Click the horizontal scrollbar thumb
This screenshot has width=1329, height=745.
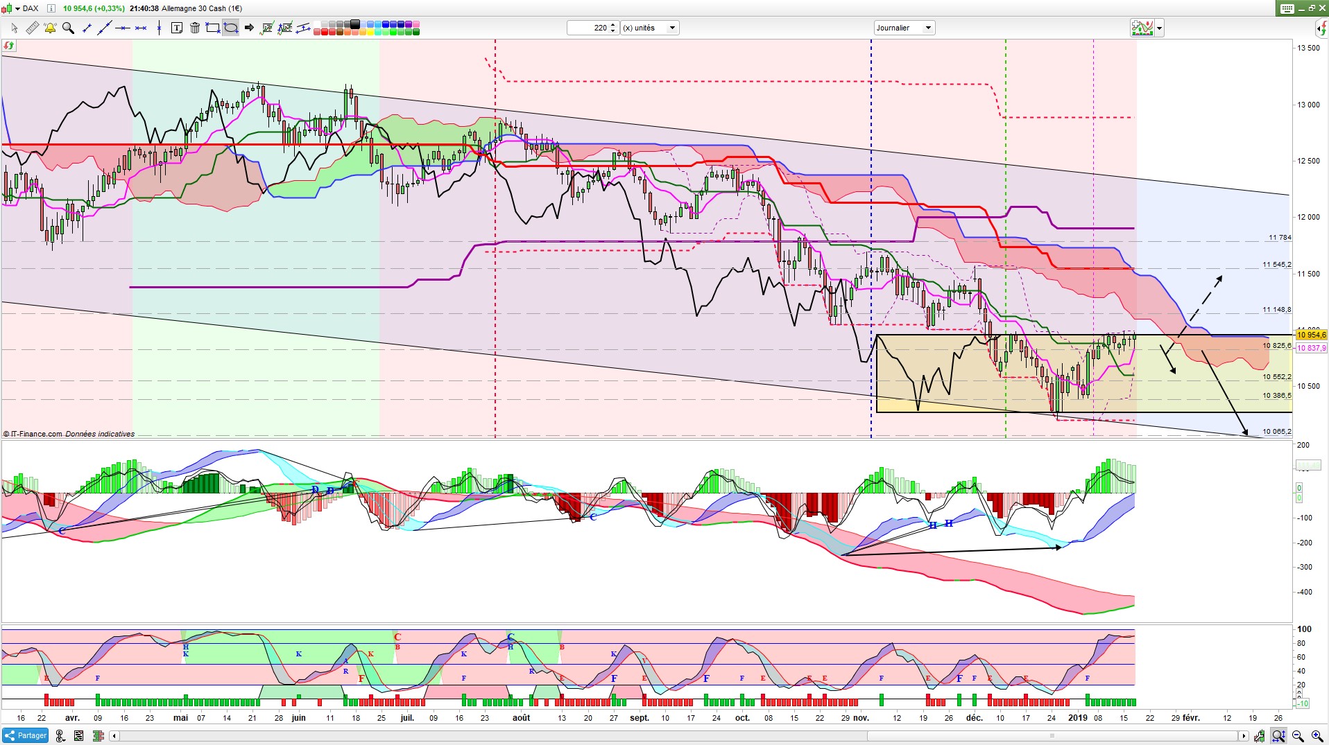pos(1052,736)
